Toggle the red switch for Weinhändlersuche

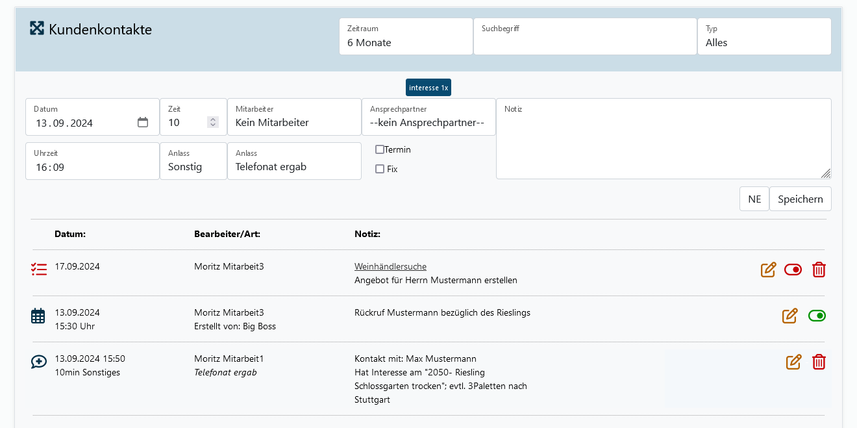click(x=793, y=270)
